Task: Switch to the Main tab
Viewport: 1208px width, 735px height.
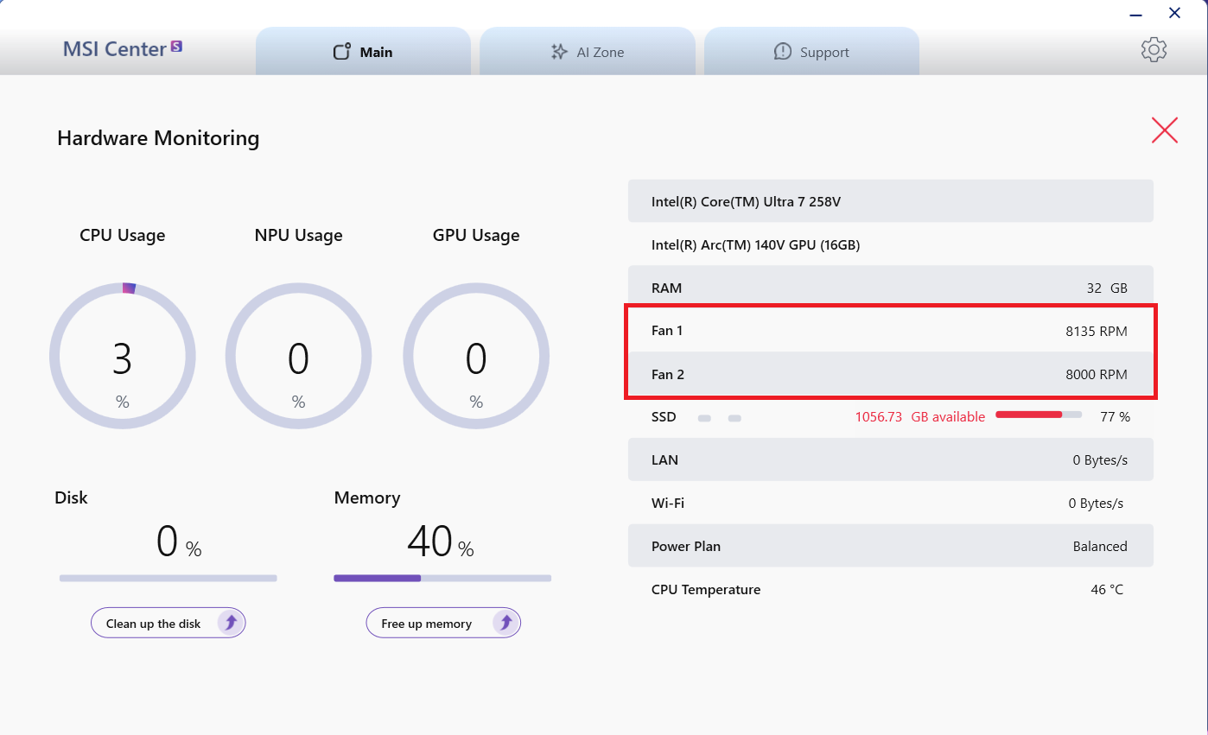Action: pyautogui.click(x=364, y=51)
